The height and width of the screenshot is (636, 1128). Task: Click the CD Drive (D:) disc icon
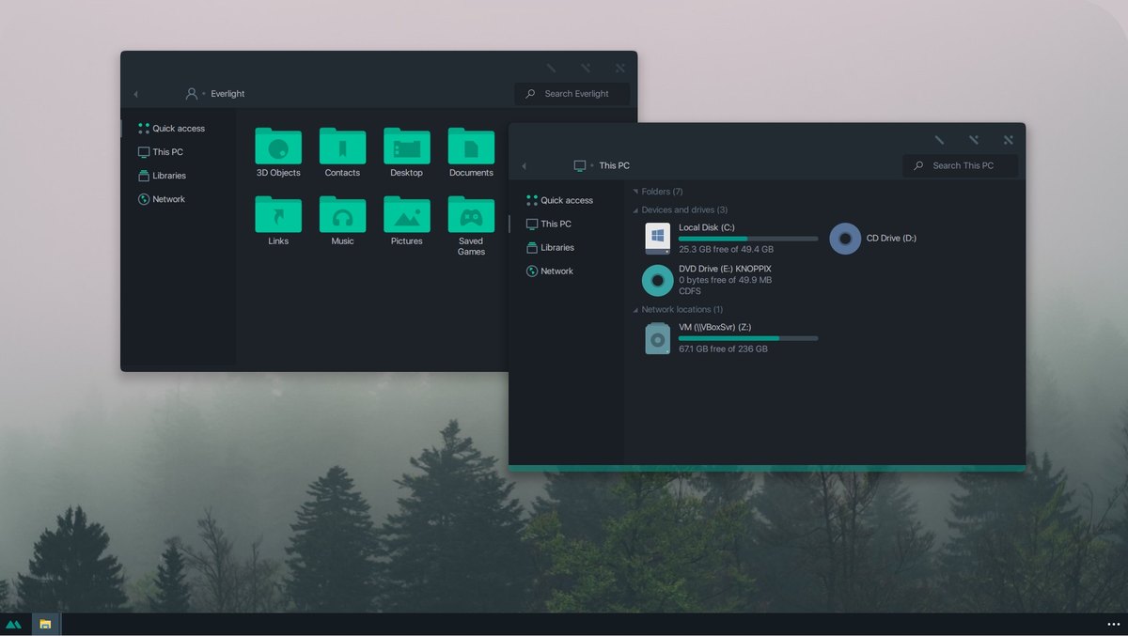(845, 239)
